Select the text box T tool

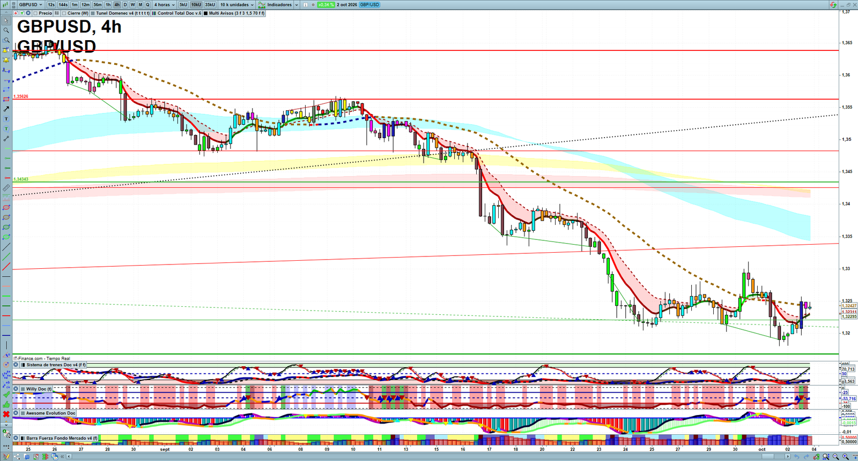pyautogui.click(x=6, y=119)
